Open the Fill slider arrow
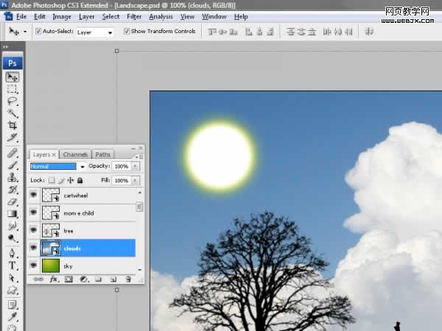442x331 pixels. pos(136,180)
